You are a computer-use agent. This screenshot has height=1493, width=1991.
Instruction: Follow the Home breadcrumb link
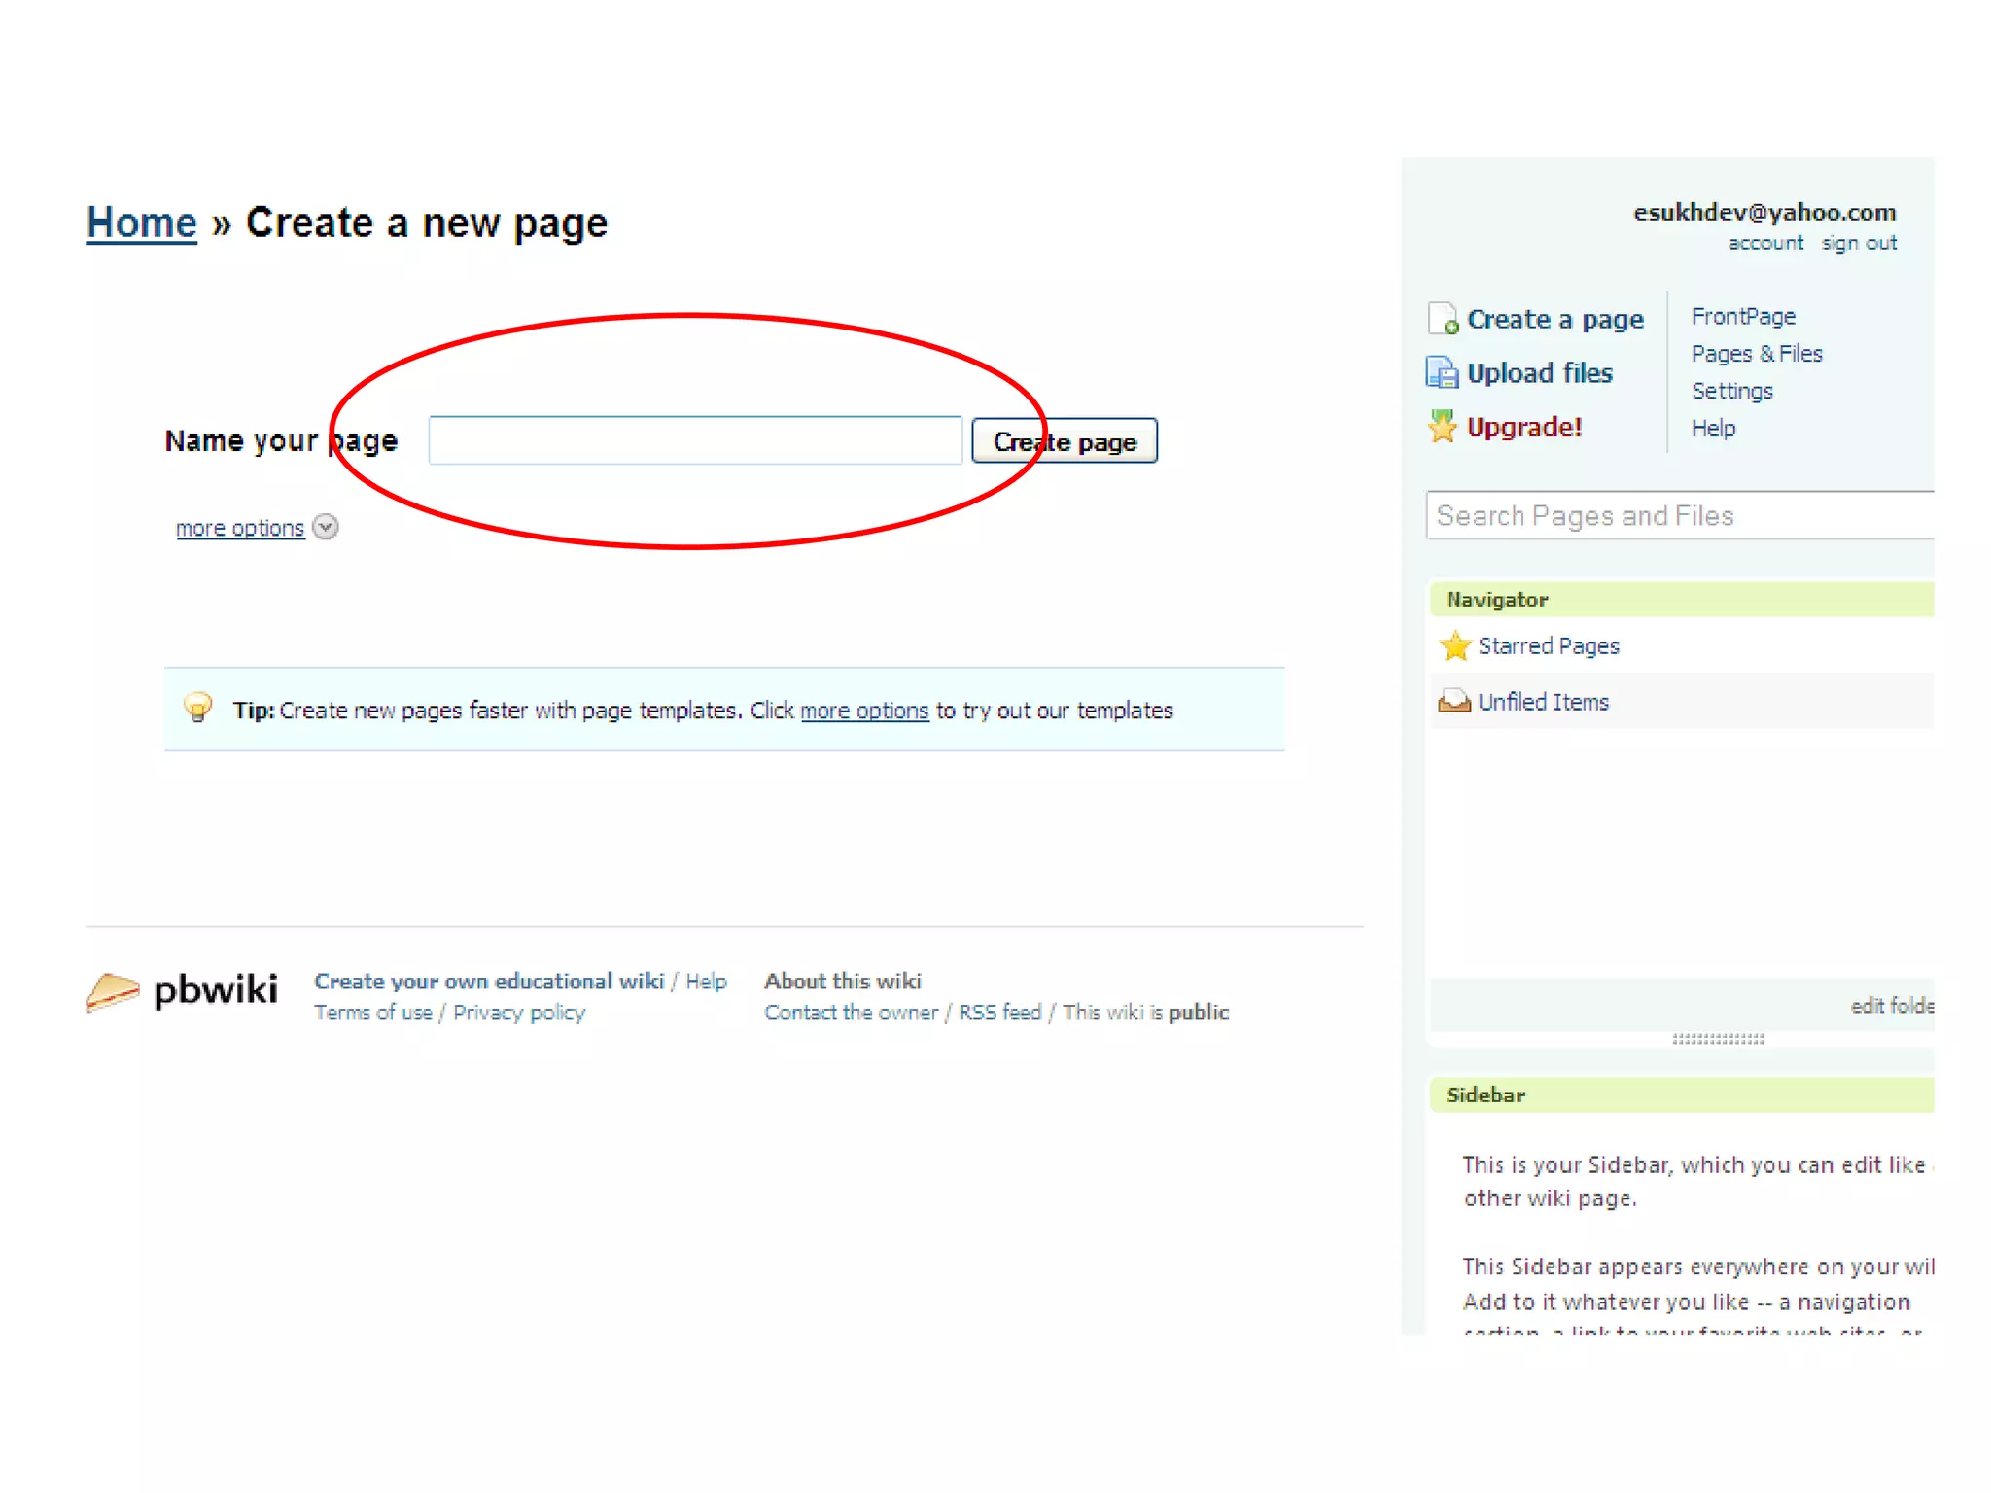[142, 223]
